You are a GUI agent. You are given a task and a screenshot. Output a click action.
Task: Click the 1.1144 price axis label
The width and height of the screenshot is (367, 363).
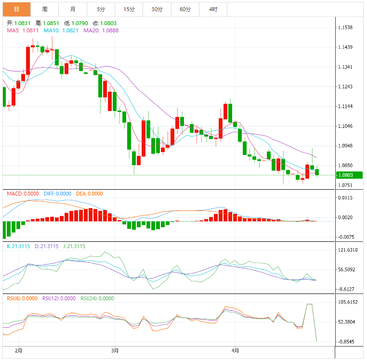pyautogui.click(x=345, y=106)
